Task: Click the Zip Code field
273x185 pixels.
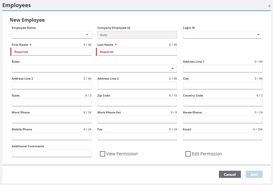Action: (137, 102)
